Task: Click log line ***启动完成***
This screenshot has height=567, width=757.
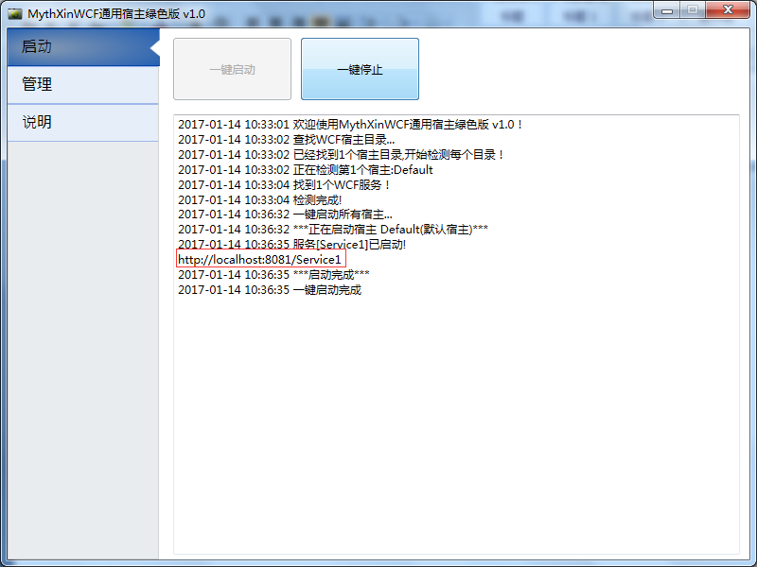Action: coord(273,275)
